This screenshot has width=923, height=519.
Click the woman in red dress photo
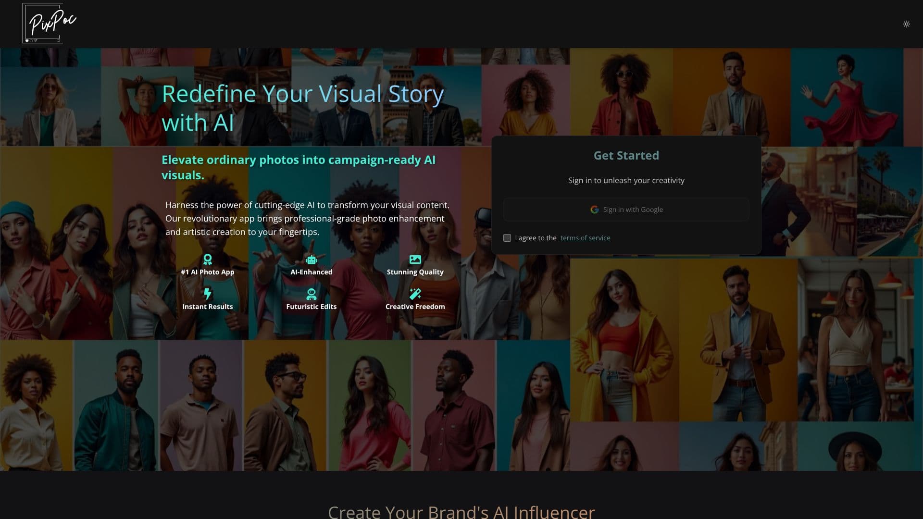point(847,97)
